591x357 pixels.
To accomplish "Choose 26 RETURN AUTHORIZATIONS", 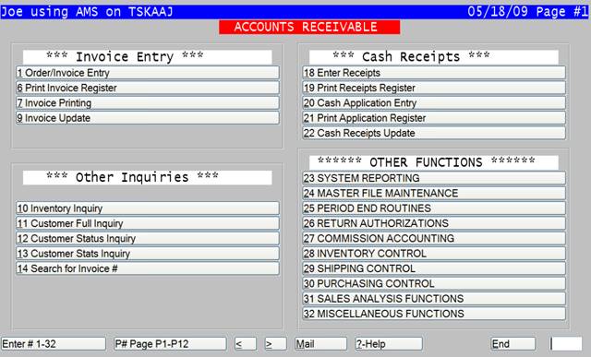I will click(x=434, y=223).
